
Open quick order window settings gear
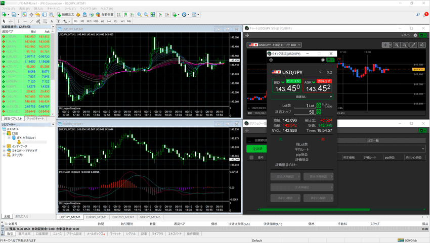323,60
